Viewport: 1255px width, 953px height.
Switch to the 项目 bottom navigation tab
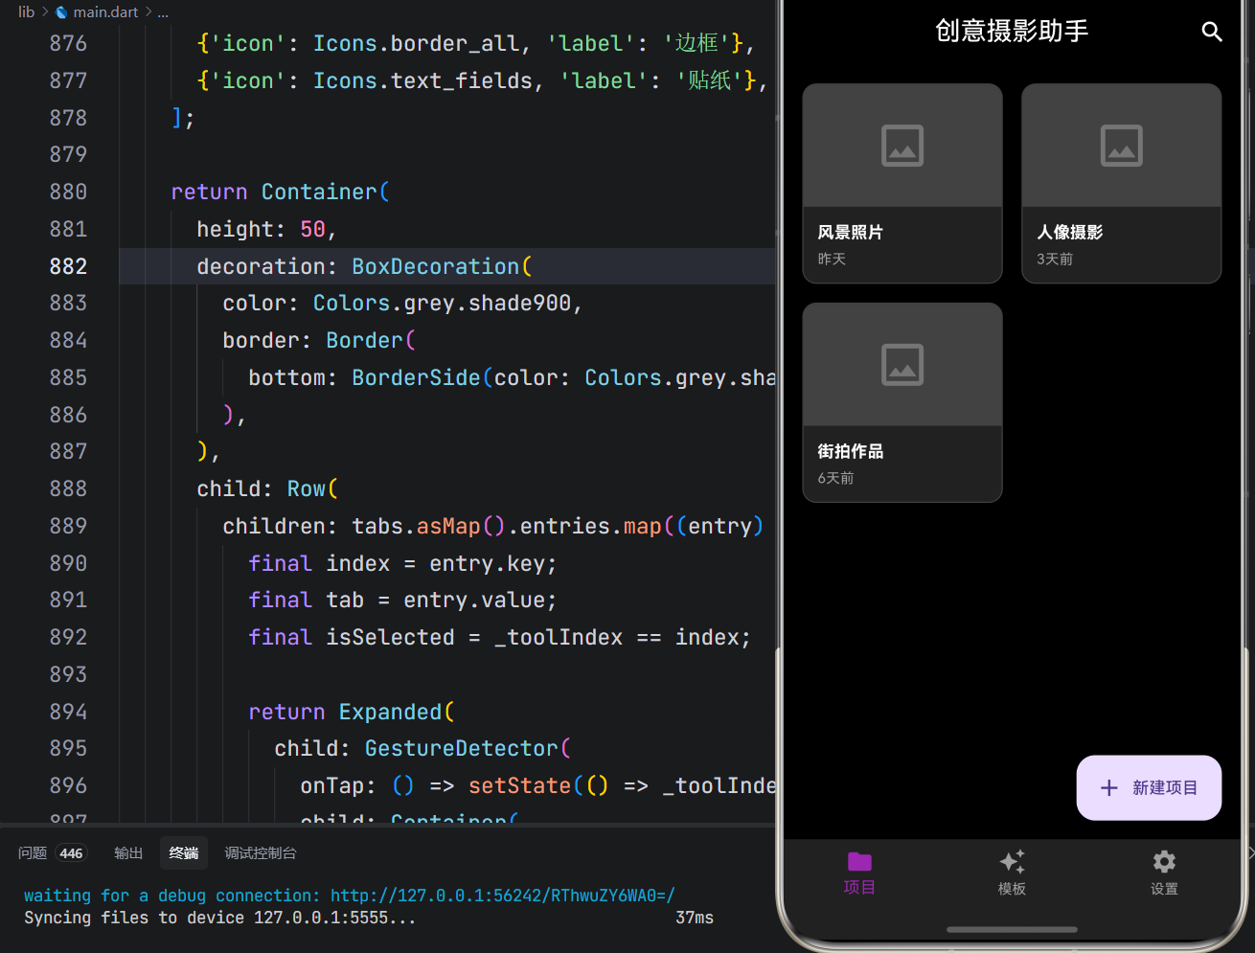pyautogui.click(x=859, y=872)
